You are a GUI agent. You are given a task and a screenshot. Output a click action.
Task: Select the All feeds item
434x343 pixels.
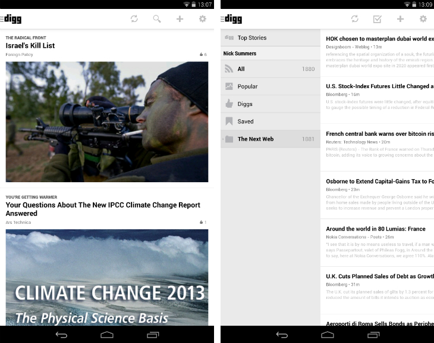271,68
